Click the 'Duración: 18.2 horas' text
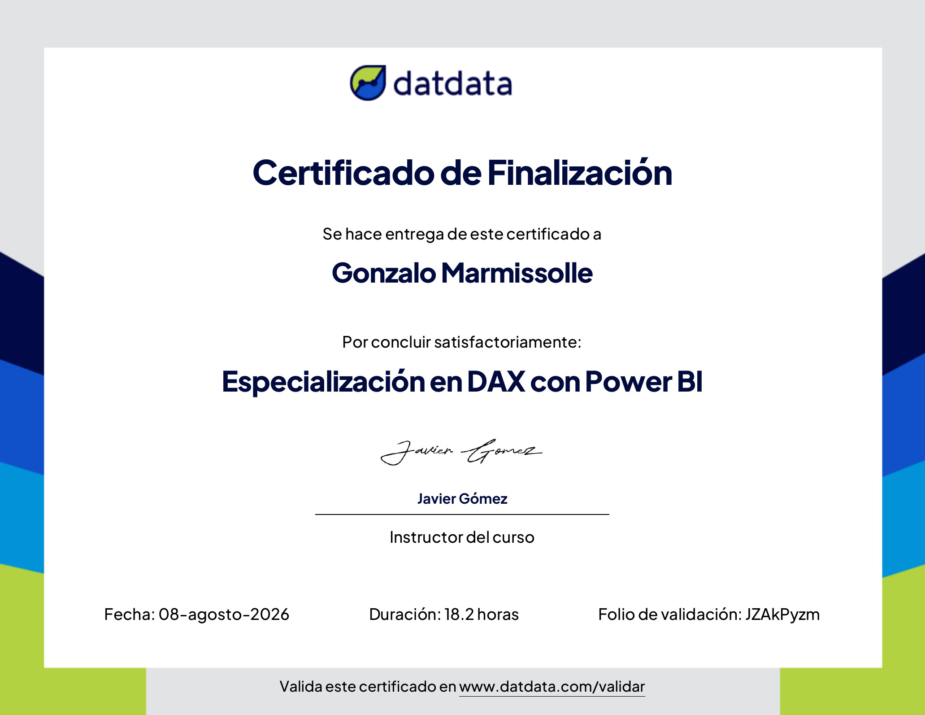Viewport: 925px width, 715px height. (x=444, y=615)
